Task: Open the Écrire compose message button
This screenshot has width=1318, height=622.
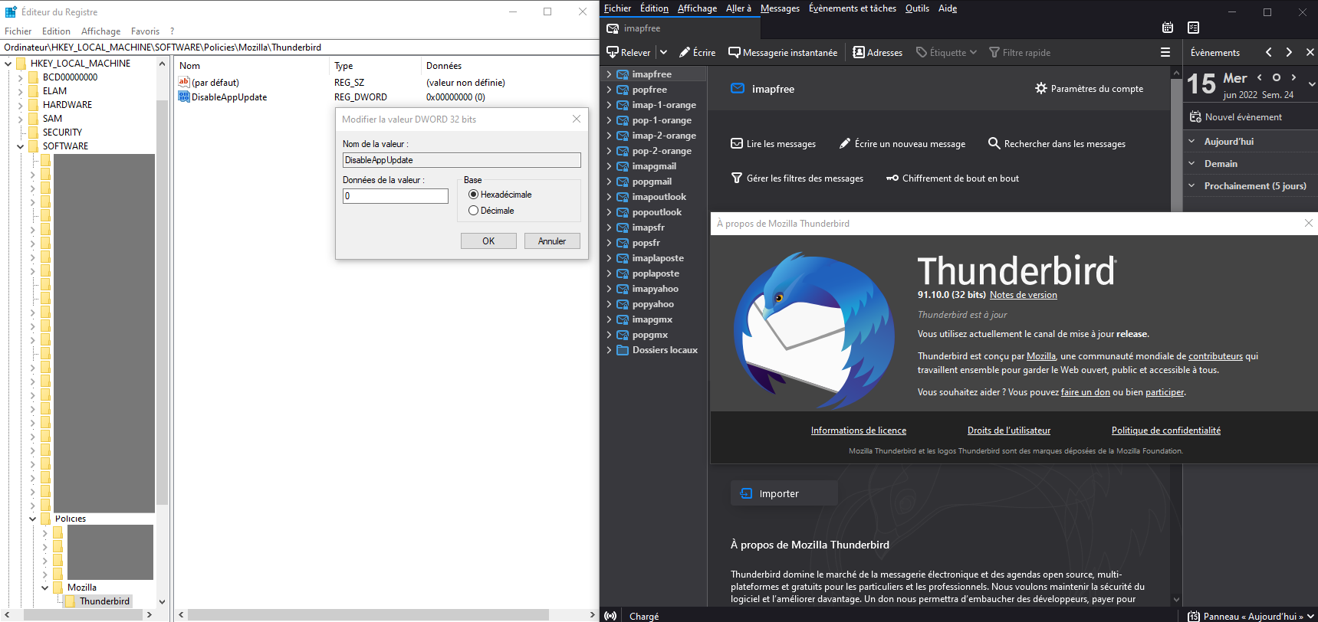Action: (x=697, y=53)
